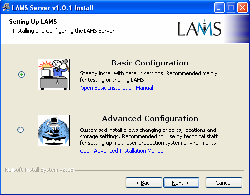This screenshot has width=250, height=195.
Task: Open Advanced Installation Manual link
Action: 122,151
